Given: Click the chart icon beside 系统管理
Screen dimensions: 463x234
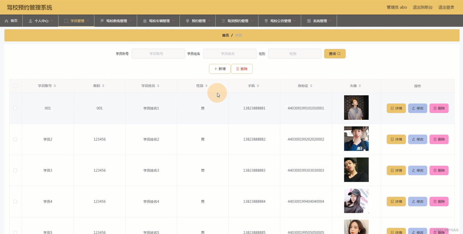Looking at the screenshot, I should click(309, 21).
